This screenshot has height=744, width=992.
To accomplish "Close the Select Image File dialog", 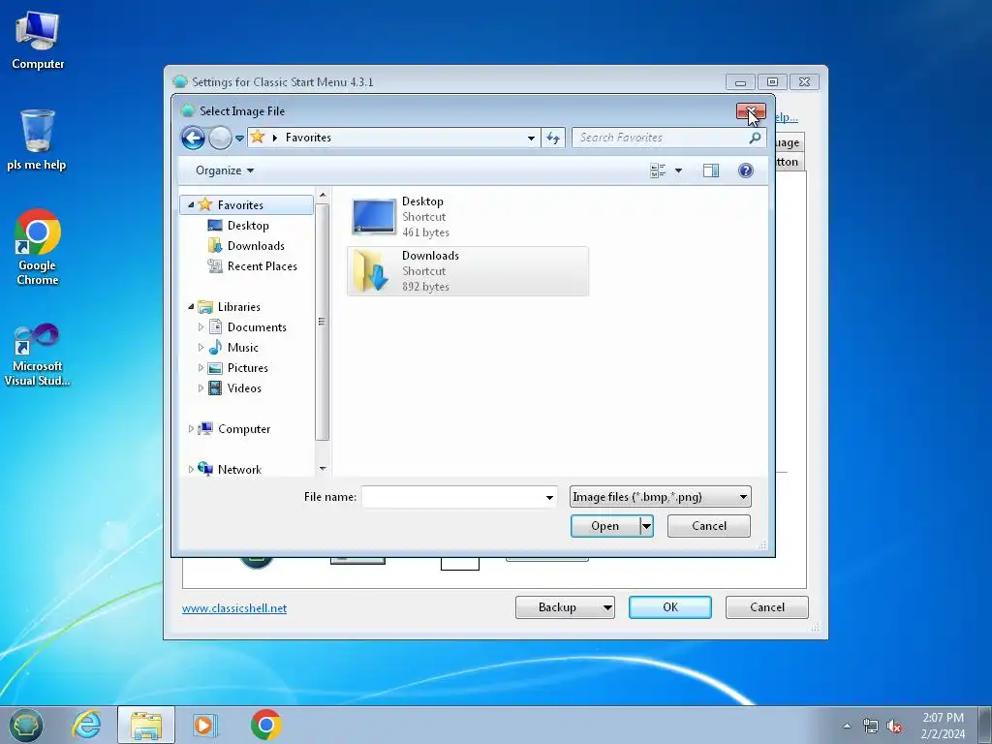I will [x=751, y=111].
